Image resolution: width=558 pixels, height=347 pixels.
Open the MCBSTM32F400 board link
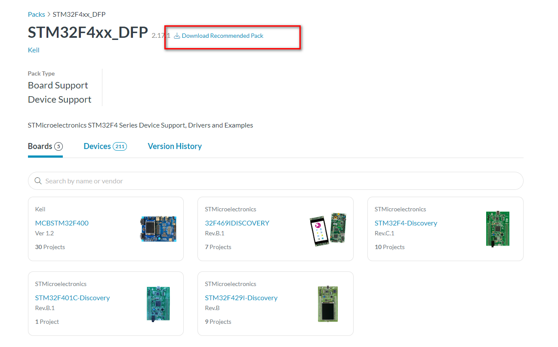pyautogui.click(x=62, y=223)
